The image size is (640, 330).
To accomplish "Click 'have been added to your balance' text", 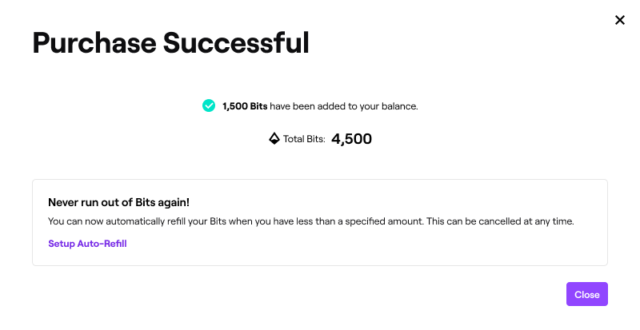I will pyautogui.click(x=344, y=106).
